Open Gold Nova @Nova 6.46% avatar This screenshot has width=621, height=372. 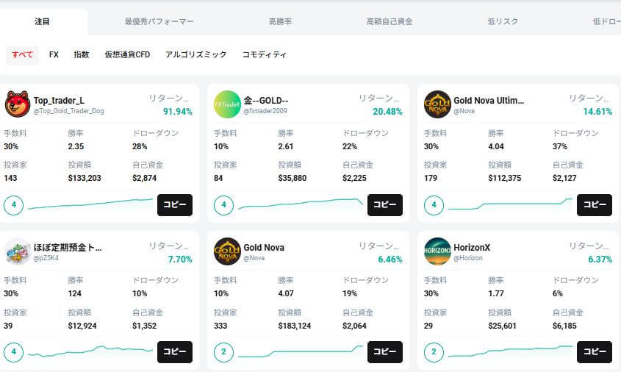(227, 251)
